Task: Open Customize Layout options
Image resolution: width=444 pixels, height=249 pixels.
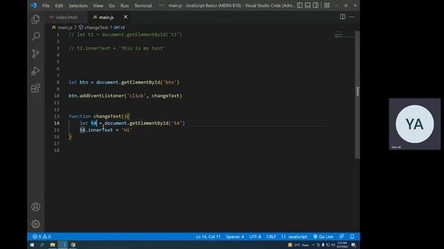Action: pos(327,6)
